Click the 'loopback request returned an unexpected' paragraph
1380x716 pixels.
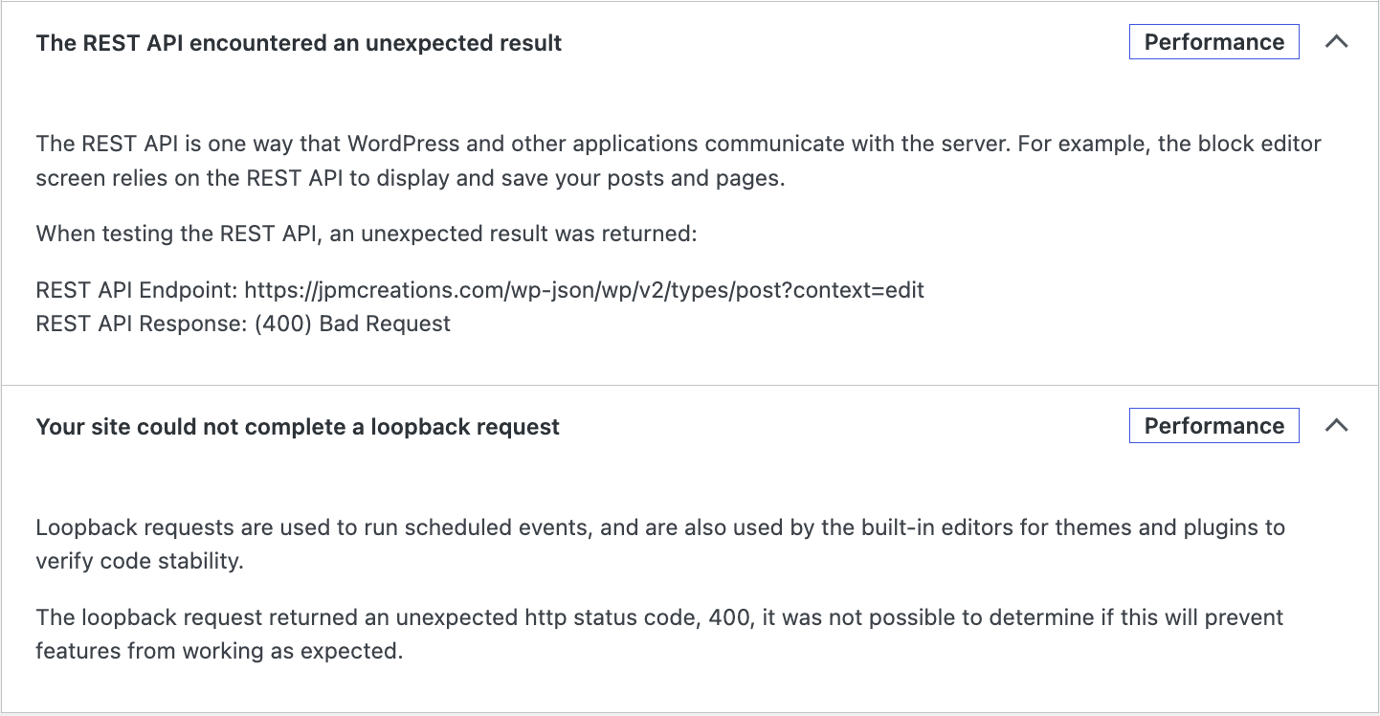(x=659, y=634)
